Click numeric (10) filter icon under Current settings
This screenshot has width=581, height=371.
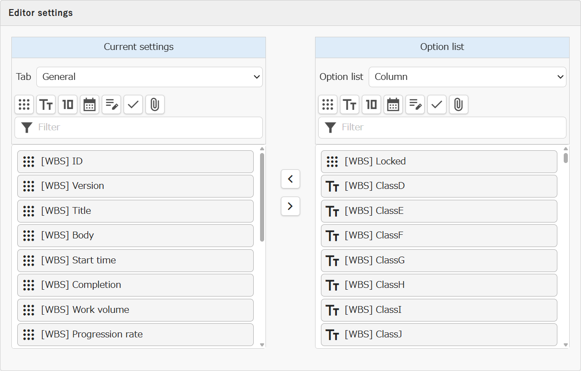click(68, 104)
